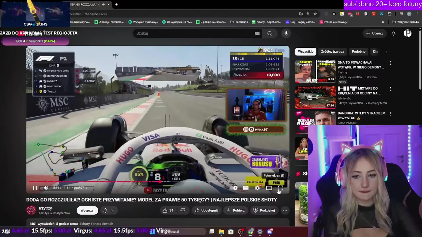Image resolution: width=422 pixels, height=237 pixels.
Task: Switch to theater mode view
Action: pyautogui.click(x=269, y=188)
